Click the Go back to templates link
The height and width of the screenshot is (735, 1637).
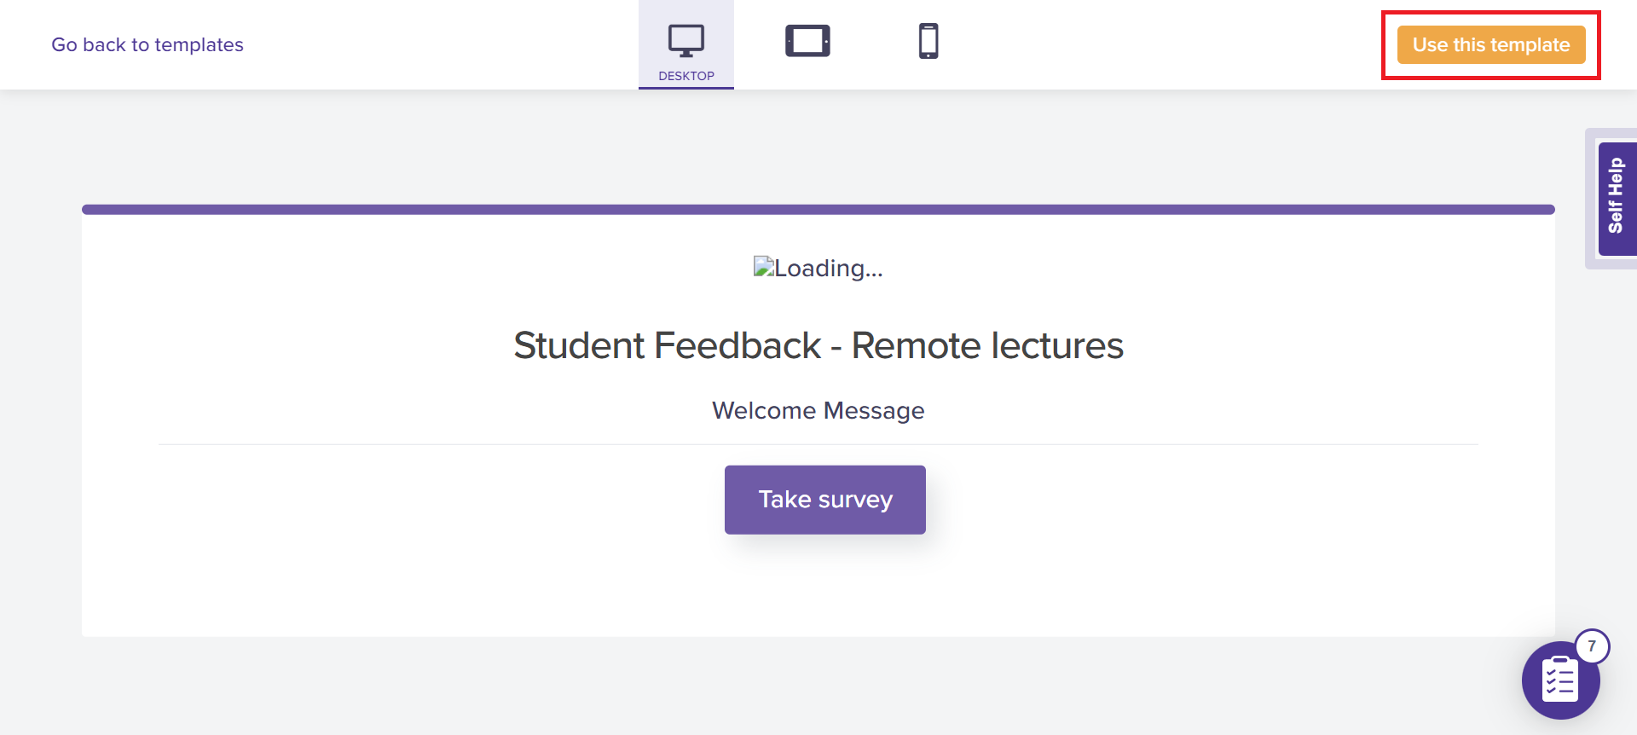coord(148,45)
